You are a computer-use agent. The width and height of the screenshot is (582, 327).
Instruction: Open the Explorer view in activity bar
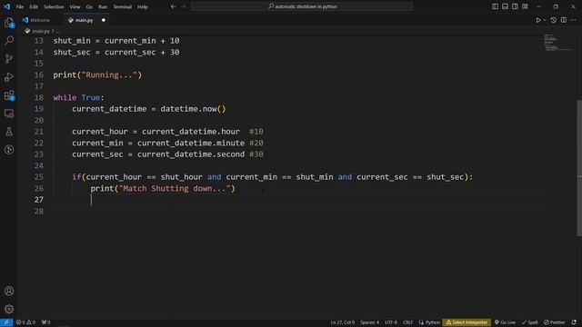tap(9, 23)
